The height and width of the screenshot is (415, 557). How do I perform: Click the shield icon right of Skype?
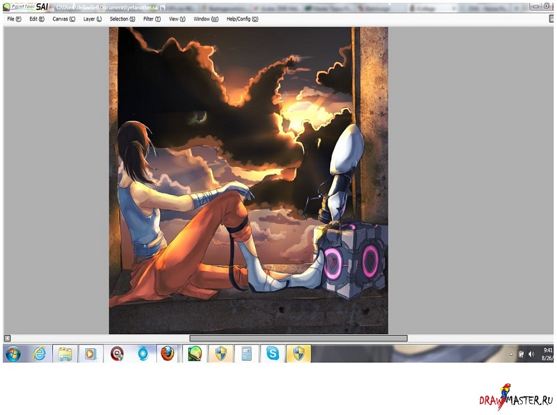298,354
